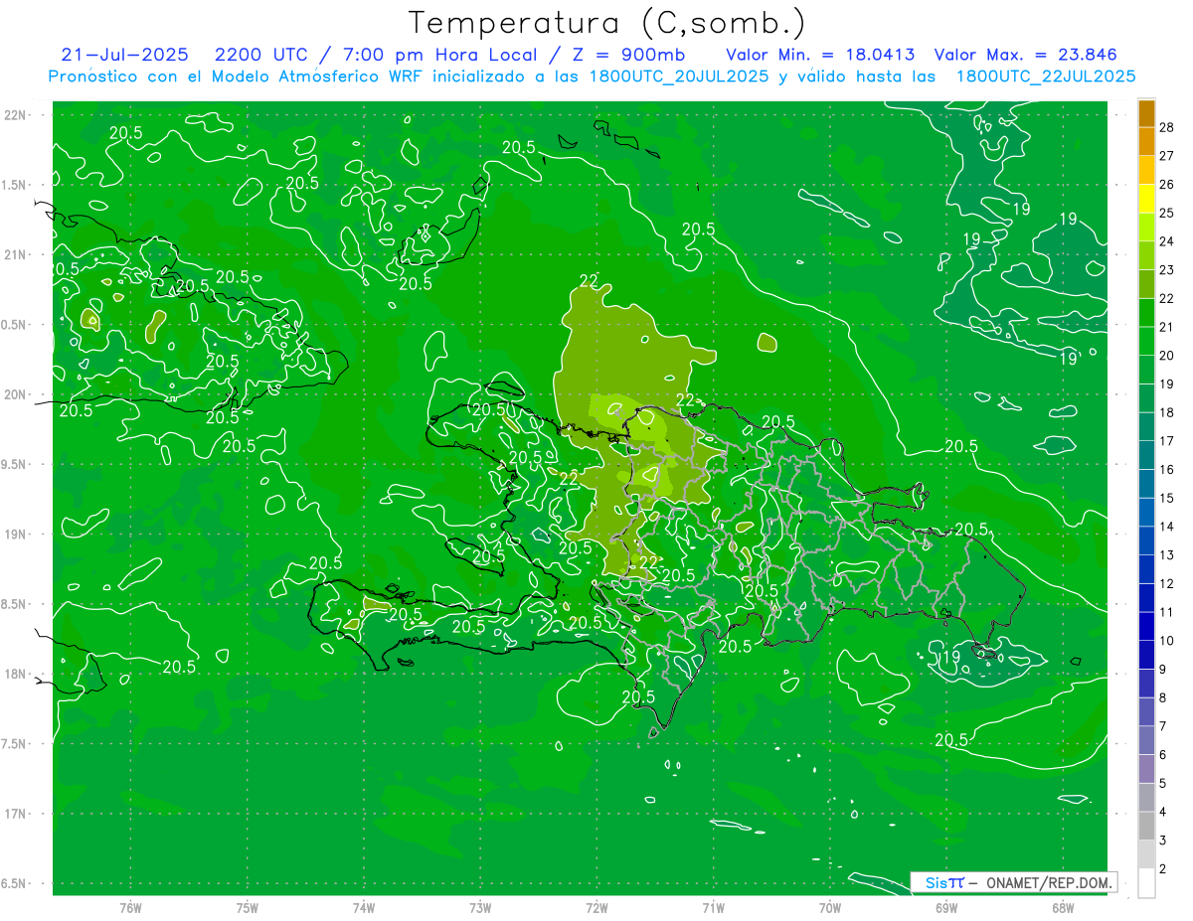Click the "68W" longitude axis label
Viewport: 1193px width, 921px height.
[x=1063, y=908]
